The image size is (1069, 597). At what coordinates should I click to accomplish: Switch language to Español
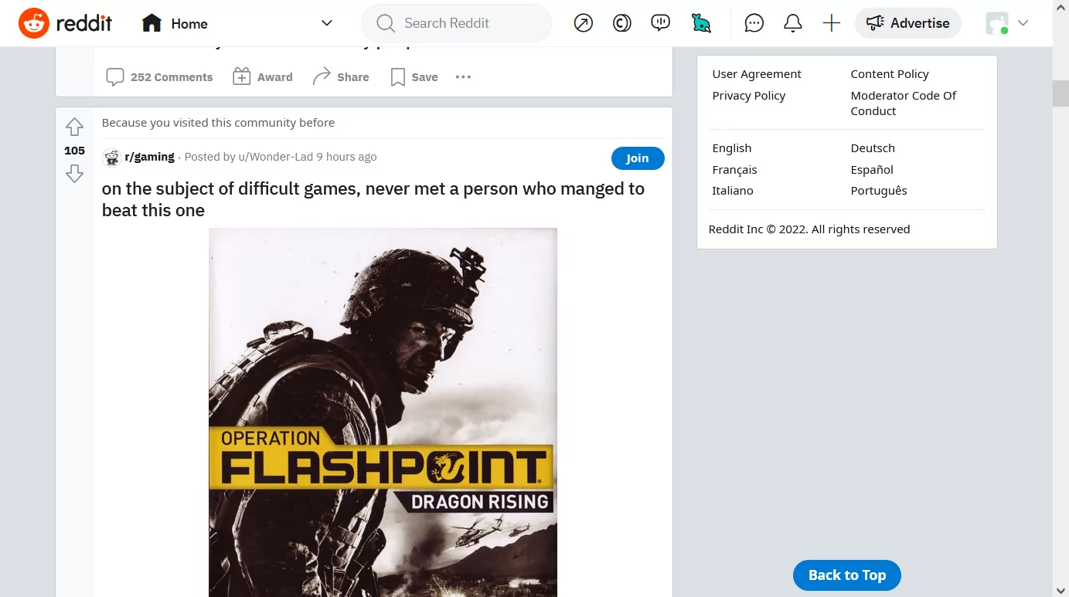click(x=872, y=170)
